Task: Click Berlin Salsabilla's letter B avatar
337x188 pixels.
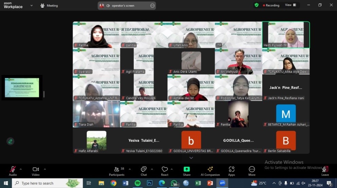Action: (x=286, y=140)
